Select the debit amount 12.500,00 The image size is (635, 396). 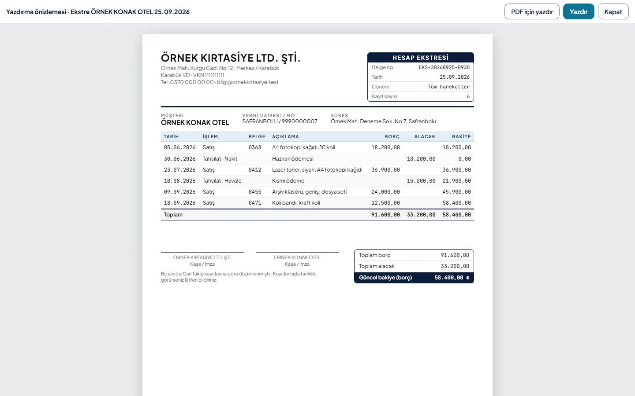click(x=385, y=203)
